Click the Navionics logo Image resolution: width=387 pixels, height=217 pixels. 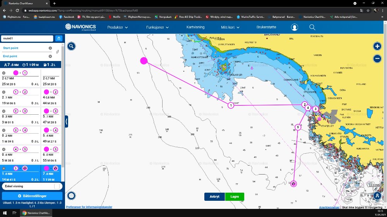[80, 27]
